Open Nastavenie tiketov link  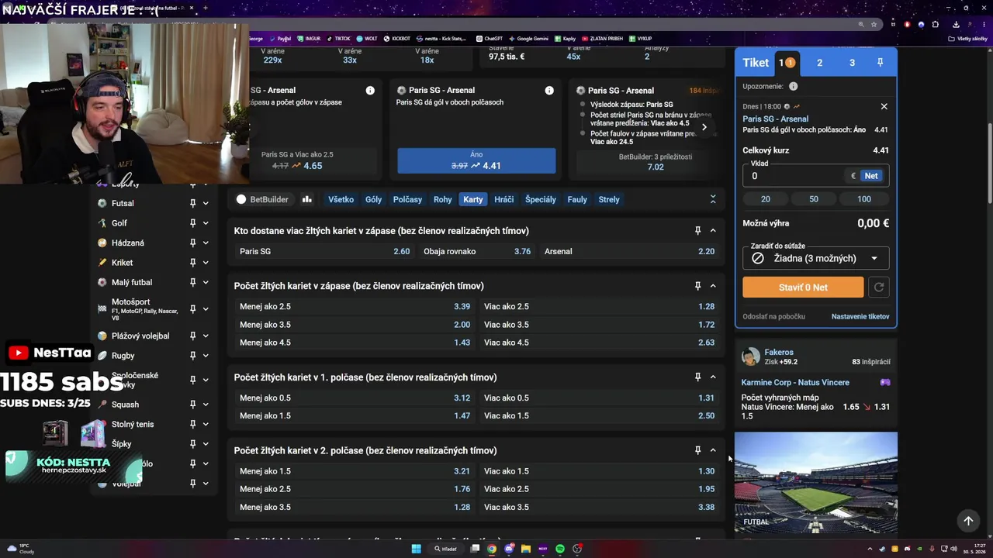pos(860,316)
